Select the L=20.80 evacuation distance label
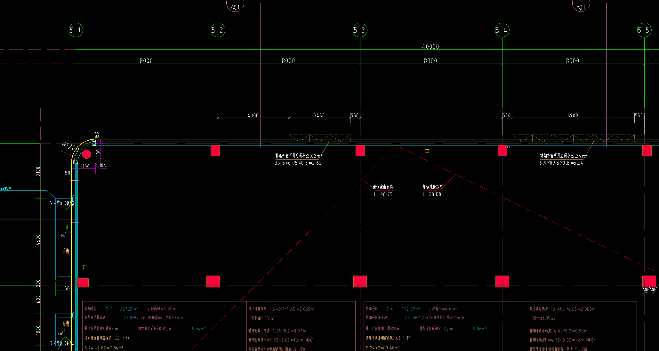Screen dimensions: 659x351 (x=432, y=194)
